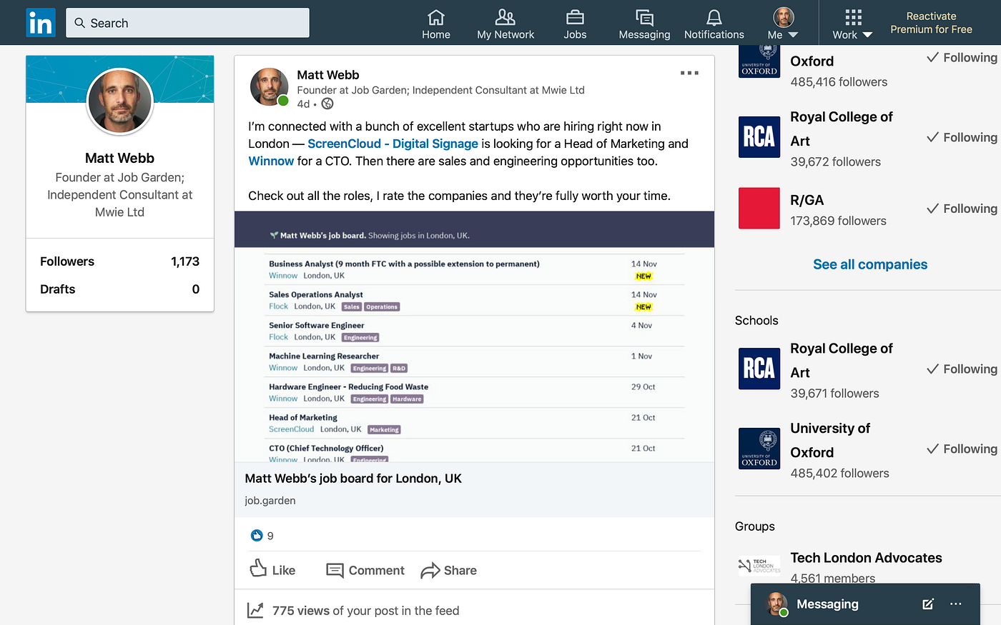1001x625 pixels.
Task: Open the post's three-dot options menu
Action: (x=689, y=72)
